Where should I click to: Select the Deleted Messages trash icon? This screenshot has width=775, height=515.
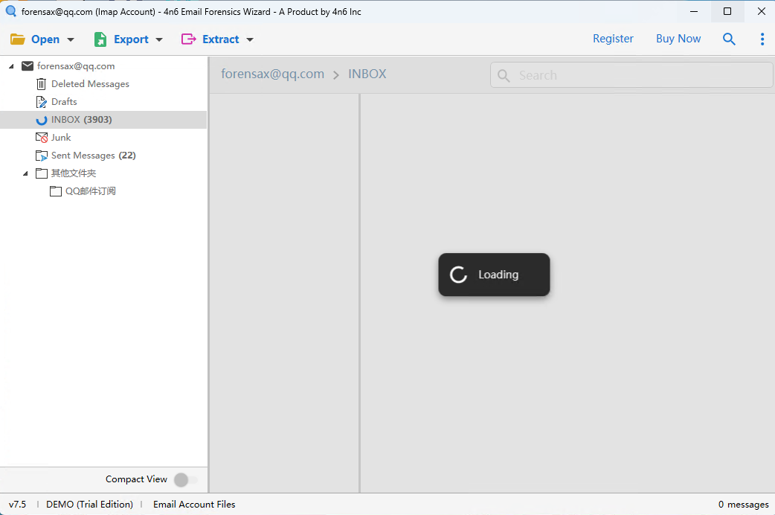coord(42,84)
